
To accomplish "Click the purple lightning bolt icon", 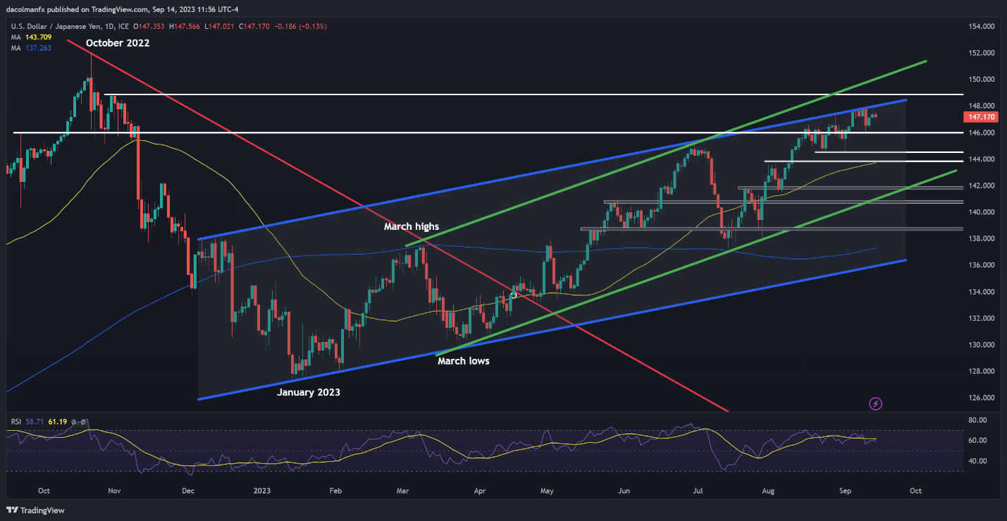I will [x=876, y=404].
